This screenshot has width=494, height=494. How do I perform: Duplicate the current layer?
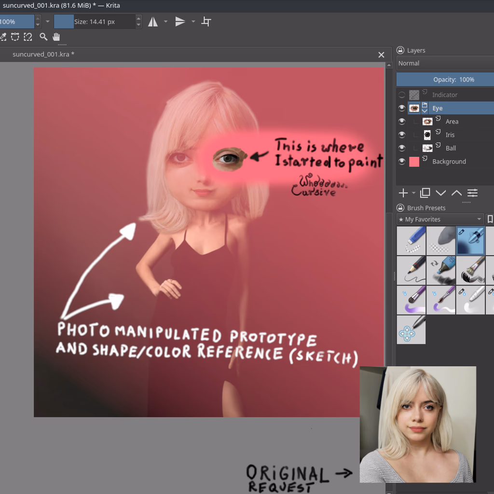[x=425, y=193]
